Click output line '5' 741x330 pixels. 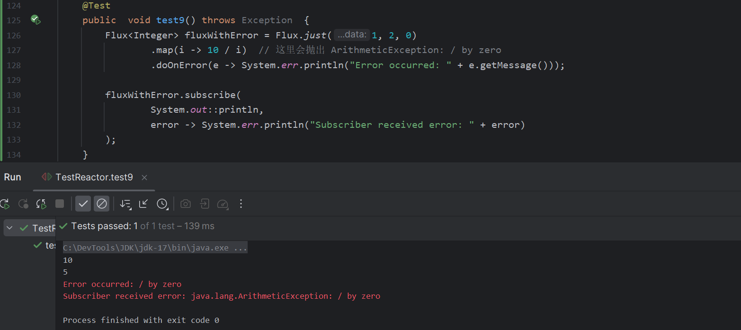[x=65, y=272]
